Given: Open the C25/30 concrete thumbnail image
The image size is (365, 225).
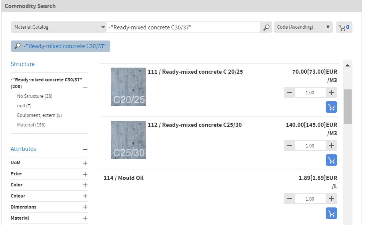Looking at the screenshot, I should click(x=128, y=140).
